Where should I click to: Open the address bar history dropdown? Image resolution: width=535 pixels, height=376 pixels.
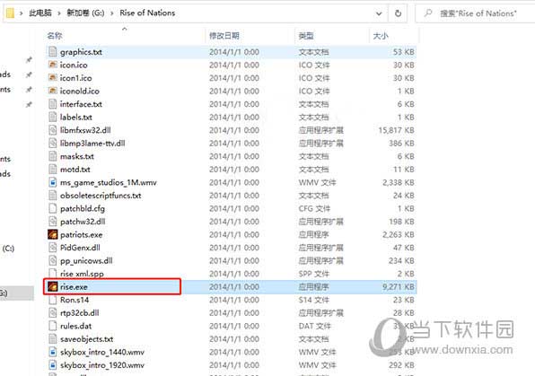click(x=379, y=13)
